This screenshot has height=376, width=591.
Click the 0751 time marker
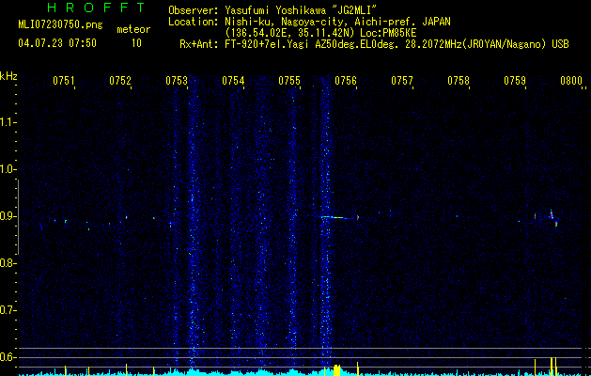pos(64,81)
